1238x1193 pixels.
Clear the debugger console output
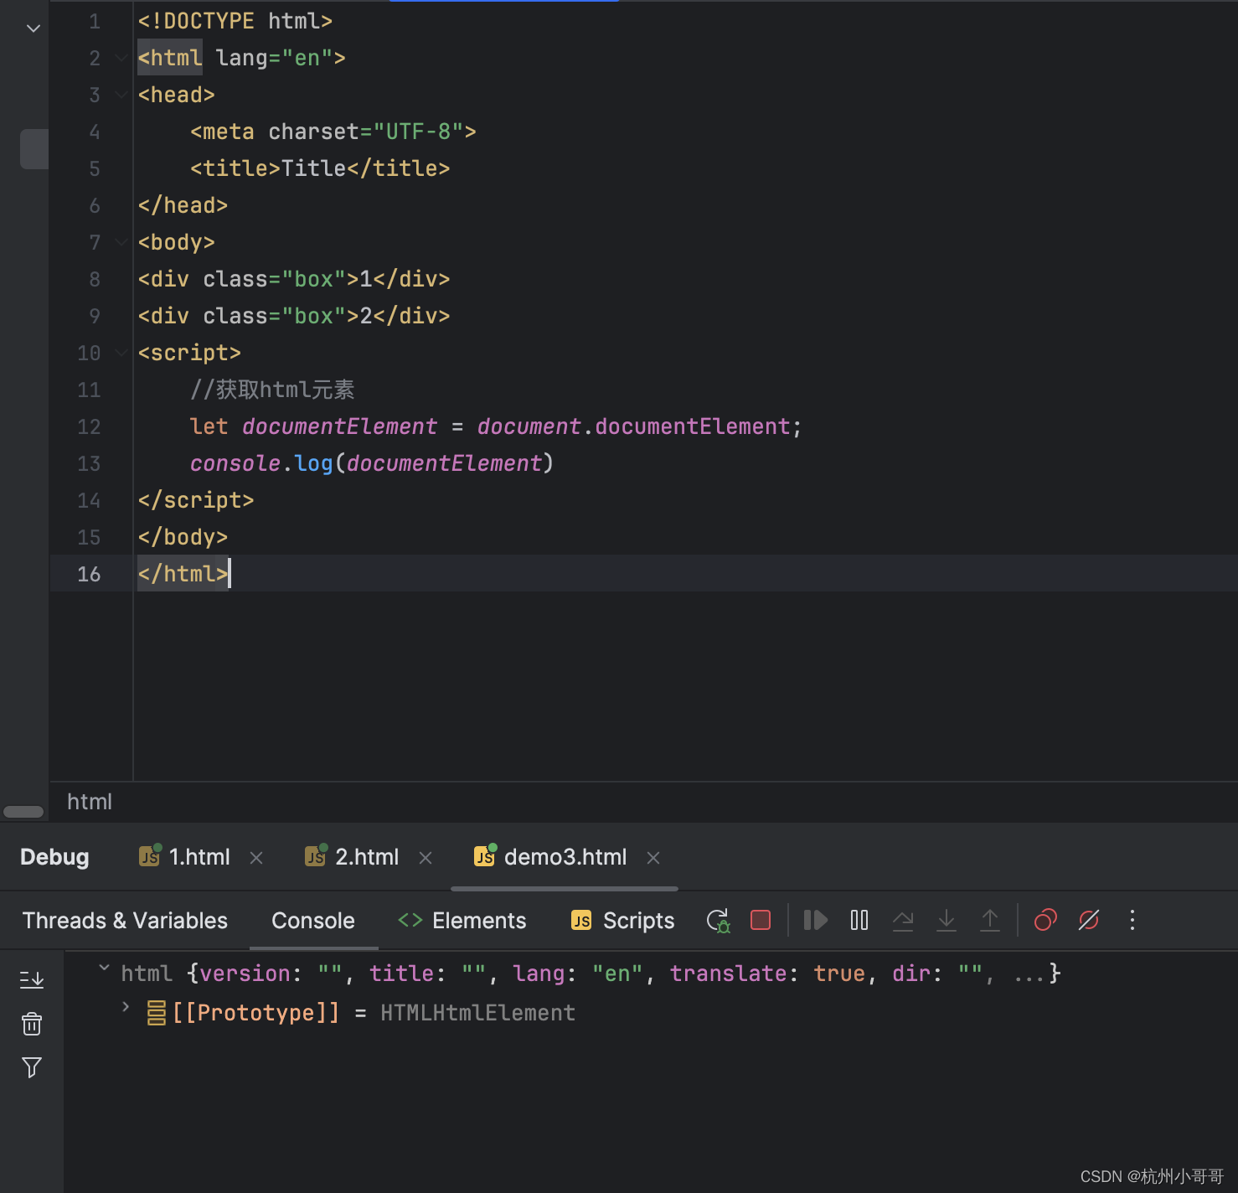(x=32, y=1024)
